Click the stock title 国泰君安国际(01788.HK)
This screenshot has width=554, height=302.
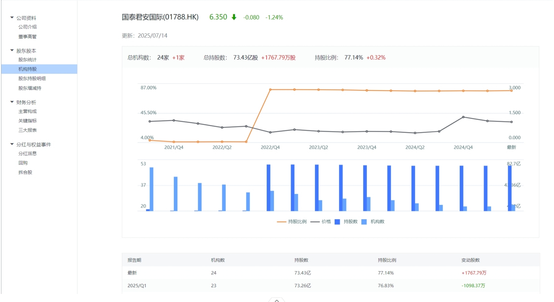[x=160, y=17]
